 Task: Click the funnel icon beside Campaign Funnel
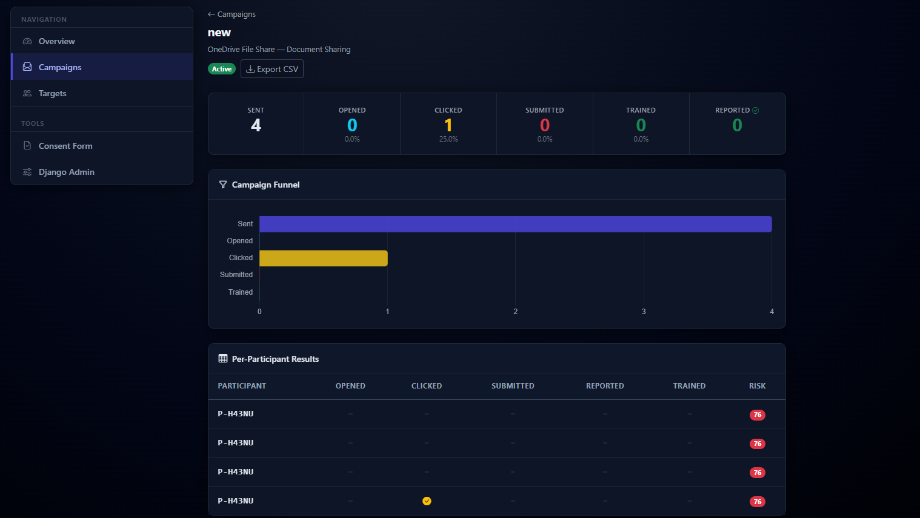click(223, 185)
